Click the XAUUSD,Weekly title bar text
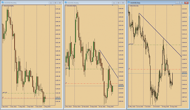 tap(73, 3)
